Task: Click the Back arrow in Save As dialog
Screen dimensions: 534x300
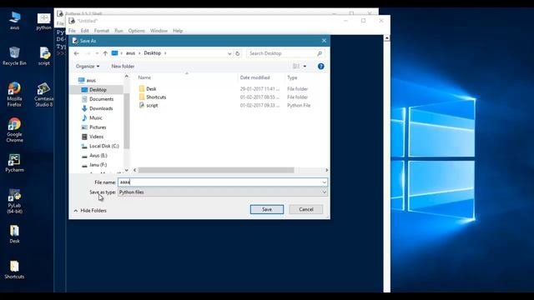Action: (x=77, y=53)
